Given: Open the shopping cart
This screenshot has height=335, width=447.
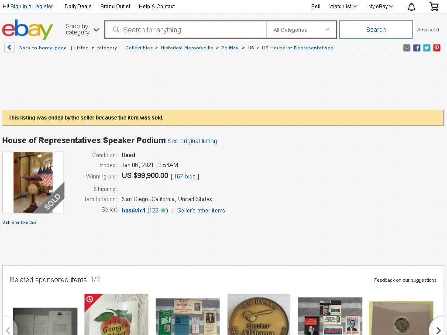Looking at the screenshot, I should (x=433, y=7).
